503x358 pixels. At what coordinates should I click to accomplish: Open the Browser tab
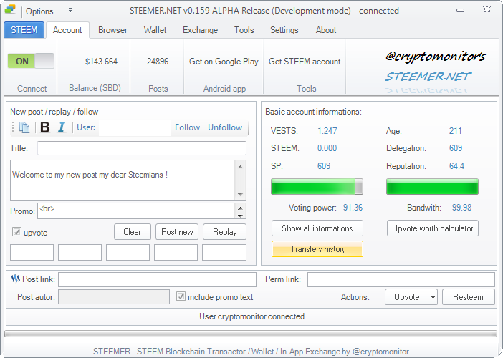112,30
